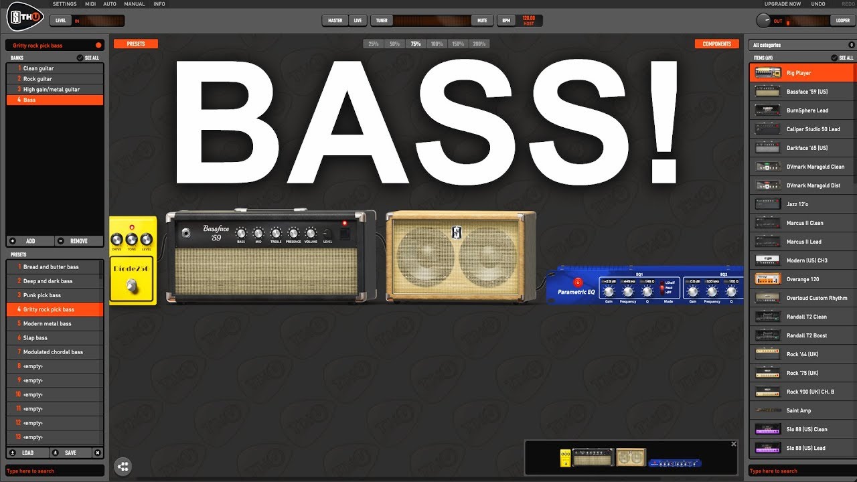The height and width of the screenshot is (482, 857).
Task: Click UPGRADE NOW link
Action: (783, 4)
